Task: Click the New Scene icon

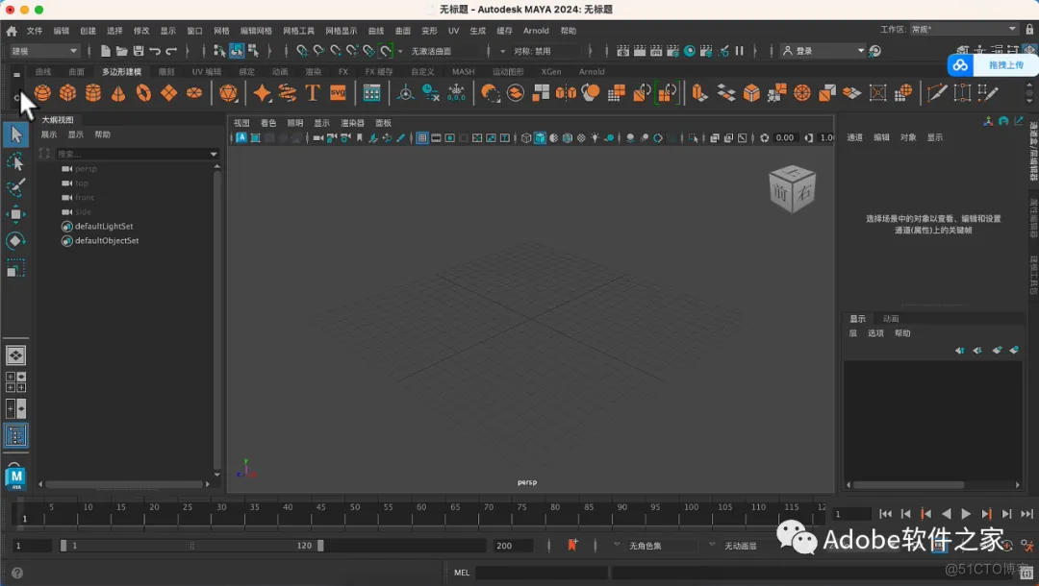Action: click(x=106, y=51)
